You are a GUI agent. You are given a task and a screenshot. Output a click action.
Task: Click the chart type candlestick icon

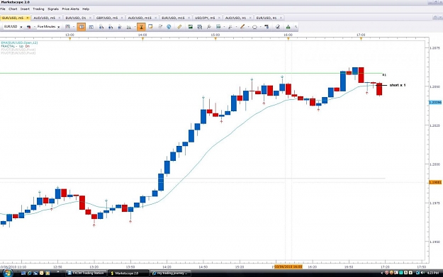tap(28, 27)
